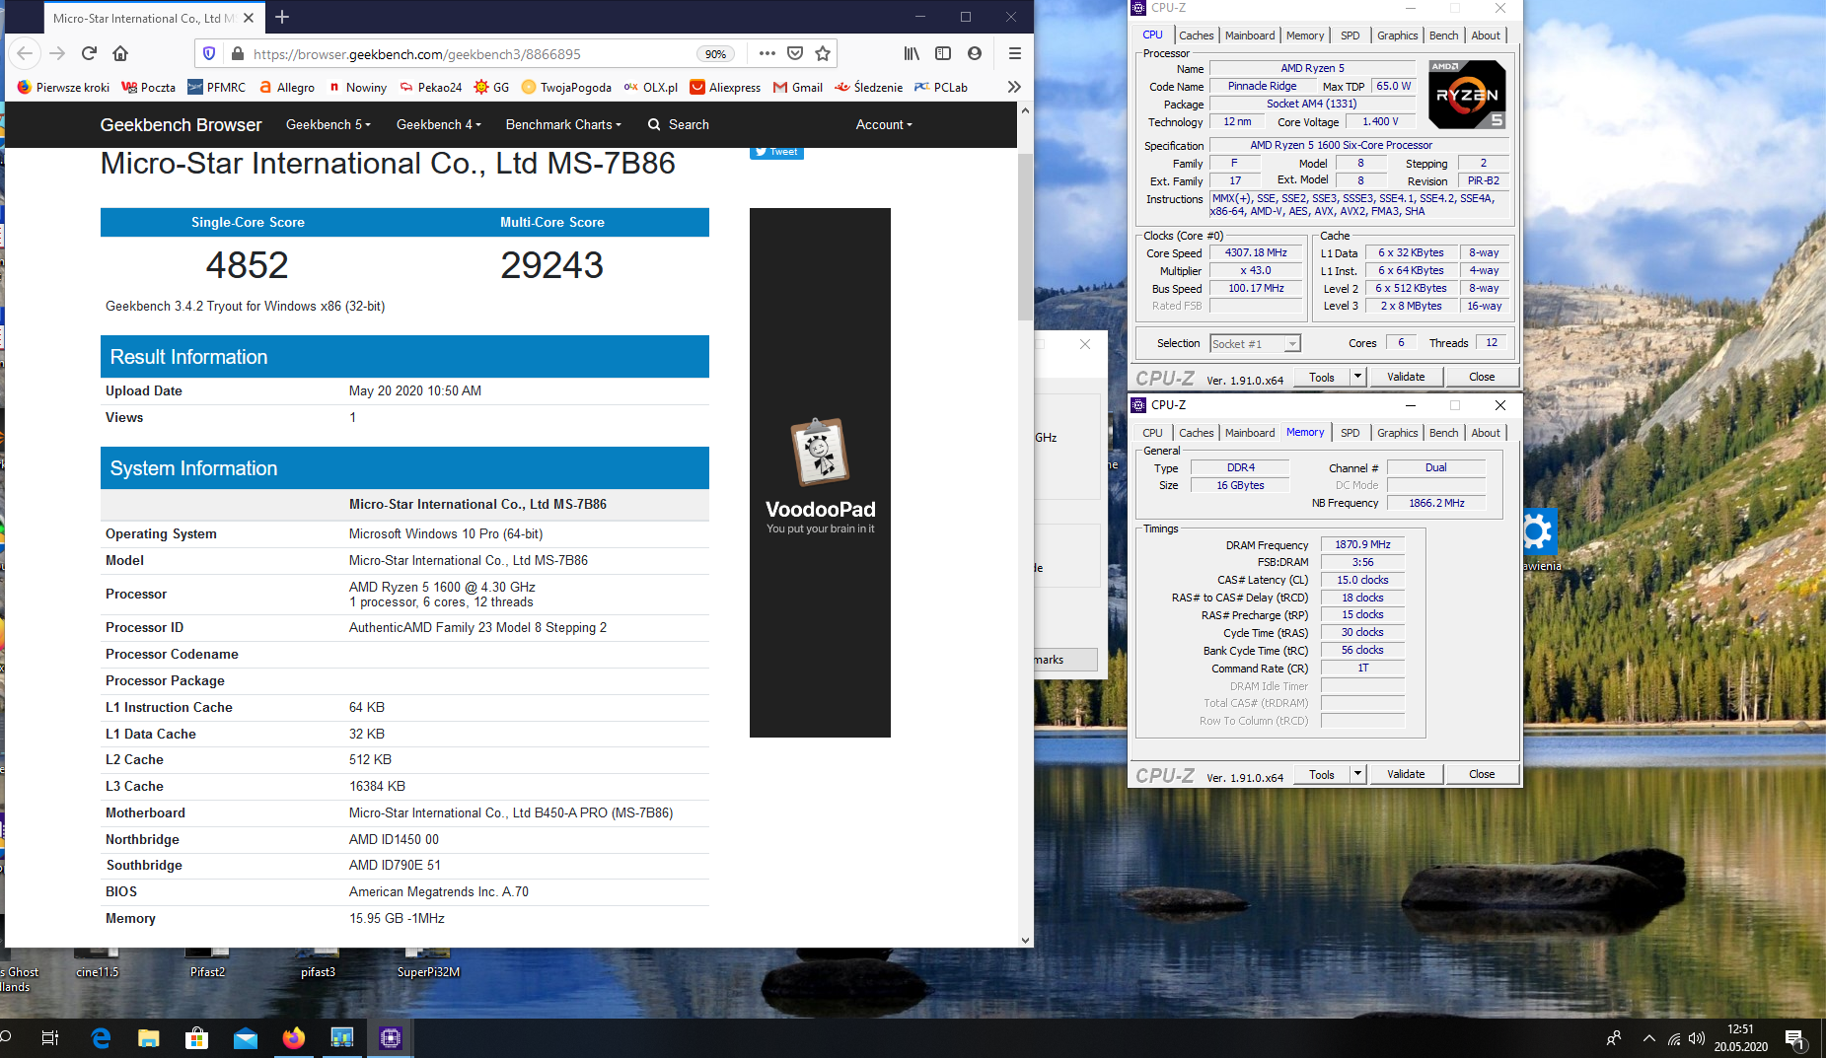1826x1058 pixels.
Task: Open Microsoft Store from taskbar
Action: coord(196,1038)
